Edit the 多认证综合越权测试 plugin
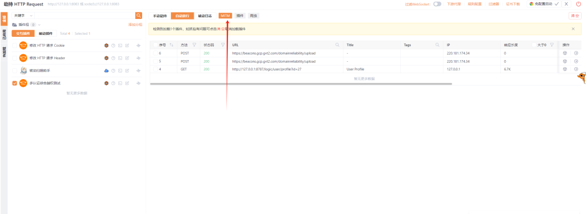This screenshot has width=586, height=214. point(127,83)
